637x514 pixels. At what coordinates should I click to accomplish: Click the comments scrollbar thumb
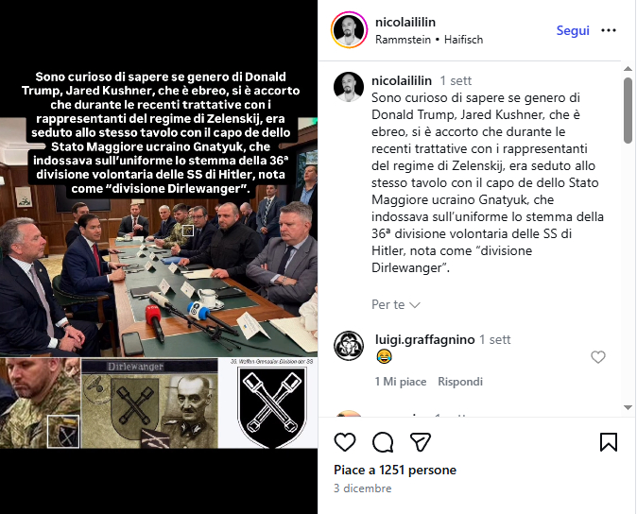628,111
